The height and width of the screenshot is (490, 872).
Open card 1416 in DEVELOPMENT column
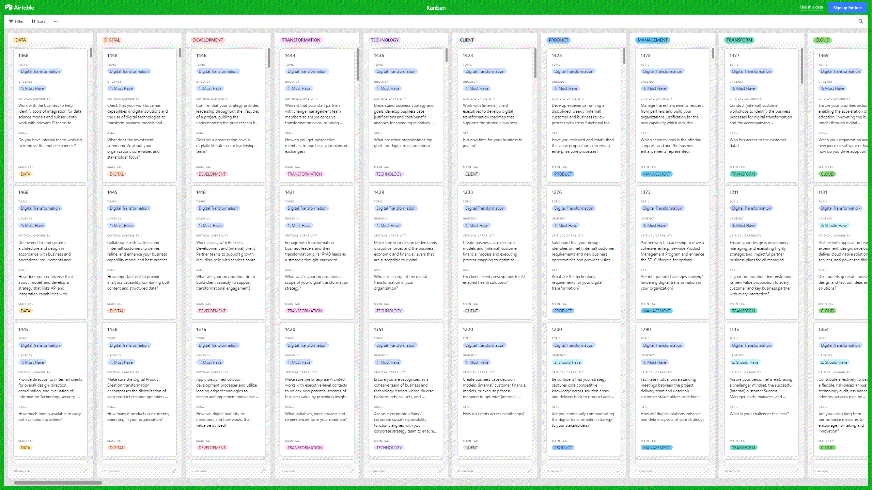pyautogui.click(x=228, y=252)
